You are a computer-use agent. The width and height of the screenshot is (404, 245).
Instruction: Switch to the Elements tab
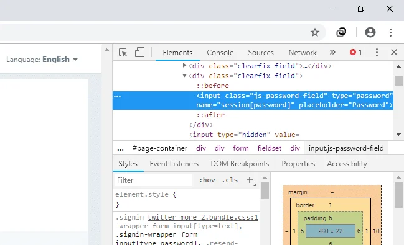(177, 53)
